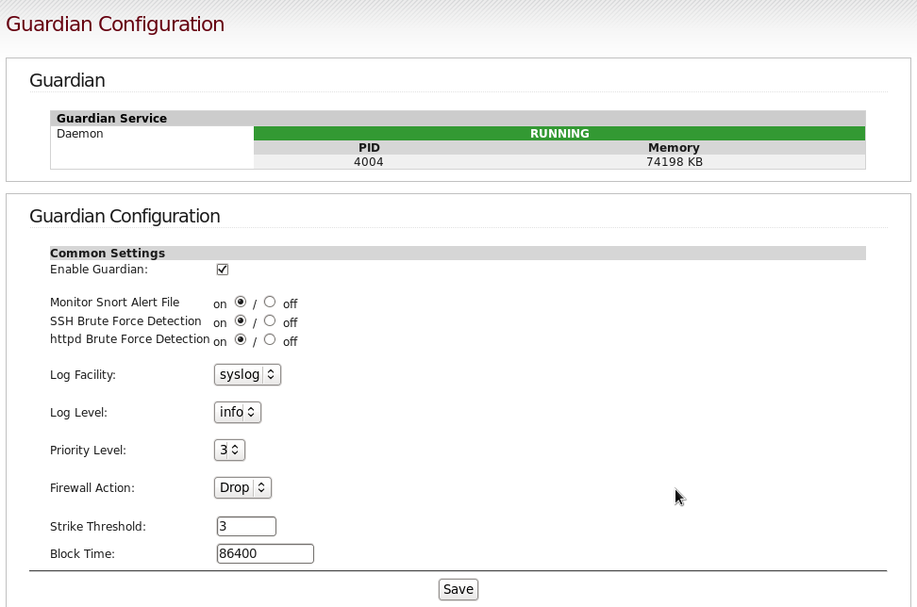917x607 pixels.
Task: Click the Guardian section heading
Action: (67, 80)
